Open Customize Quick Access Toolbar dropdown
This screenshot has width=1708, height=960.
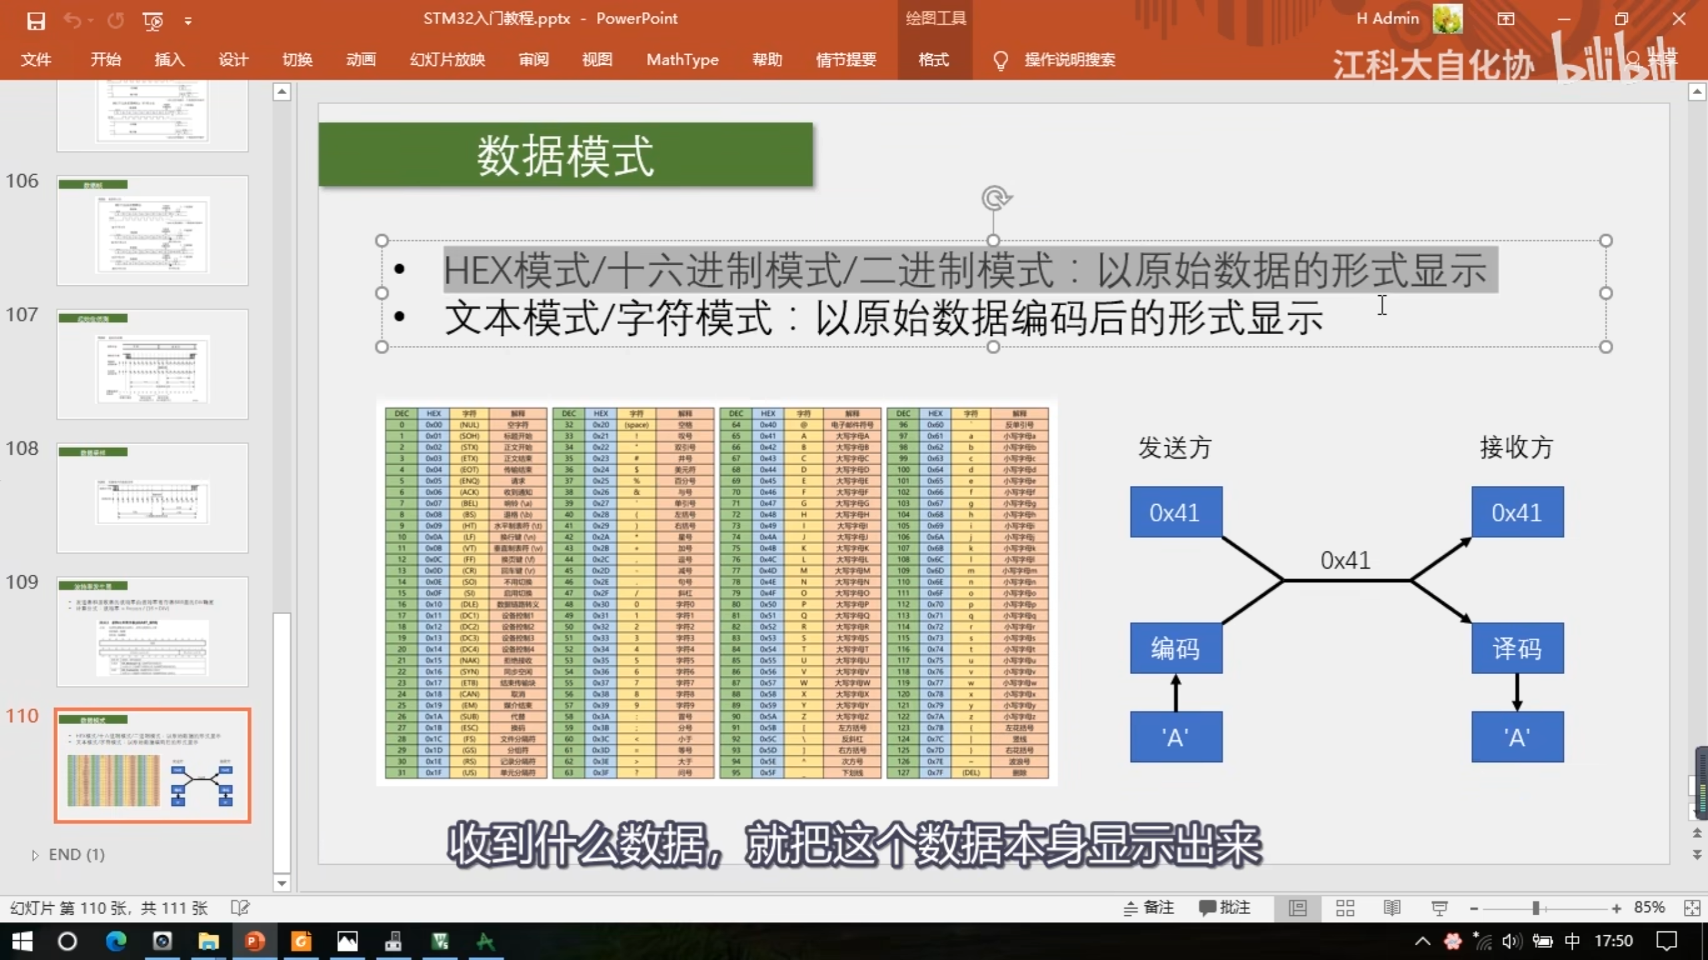click(x=188, y=21)
